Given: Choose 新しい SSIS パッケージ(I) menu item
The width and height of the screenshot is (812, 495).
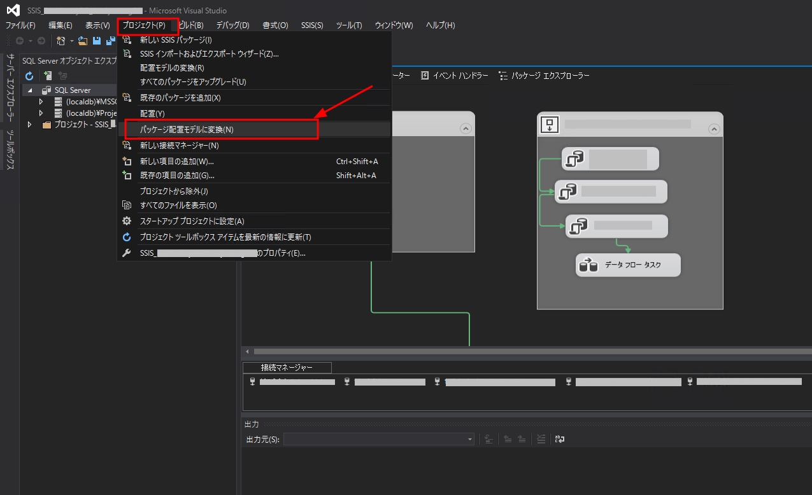Looking at the screenshot, I should [x=254, y=40].
